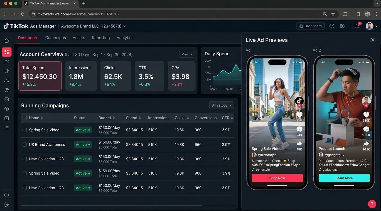Open the notifications bell icon
Viewport: 381px width, 211px height.
coord(357,26)
